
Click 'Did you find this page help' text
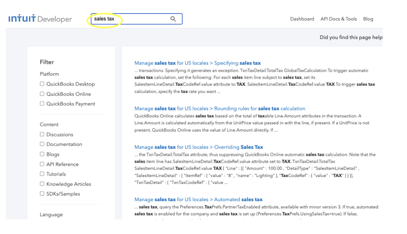coord(351,37)
